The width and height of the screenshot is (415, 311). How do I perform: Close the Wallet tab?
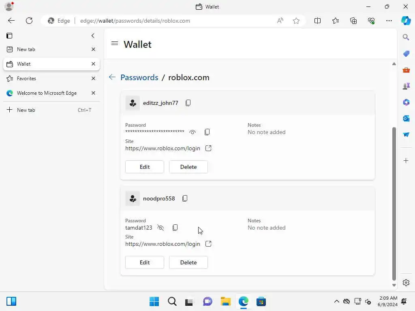click(93, 64)
